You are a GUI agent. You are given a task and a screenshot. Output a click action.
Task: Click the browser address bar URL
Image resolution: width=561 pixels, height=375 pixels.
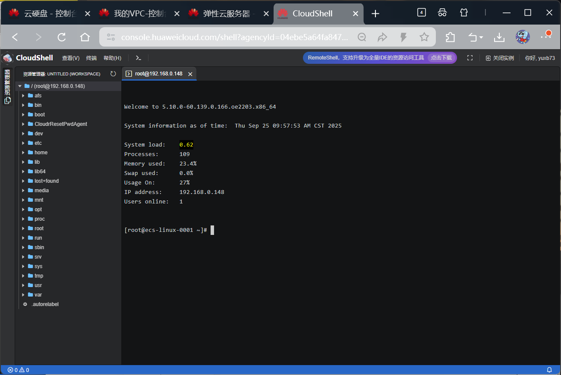[234, 37]
